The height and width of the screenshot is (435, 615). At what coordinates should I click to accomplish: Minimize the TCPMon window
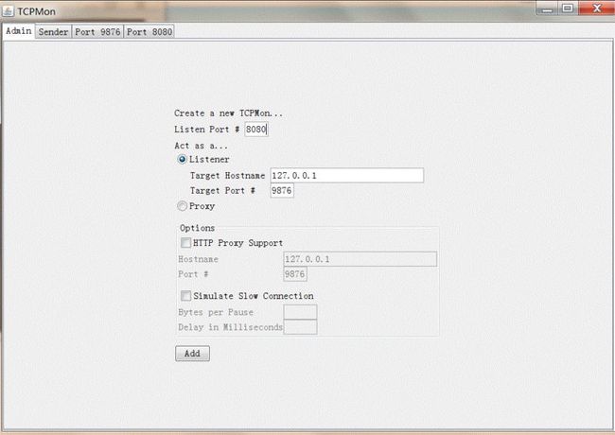548,9
